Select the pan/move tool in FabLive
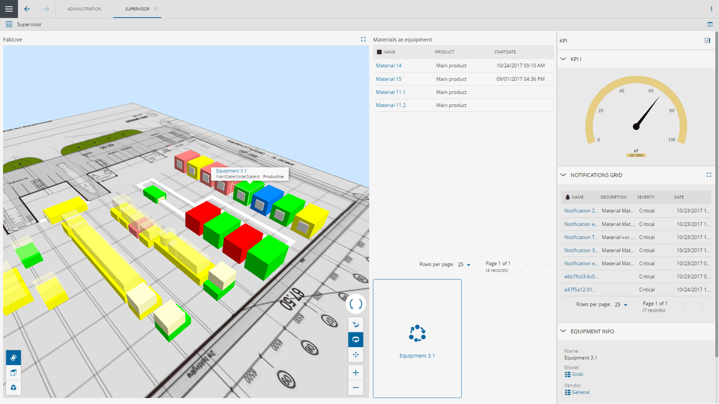 click(356, 355)
